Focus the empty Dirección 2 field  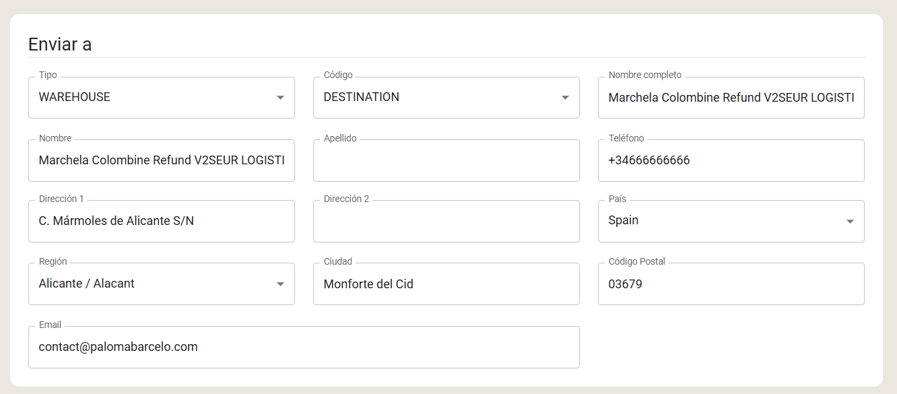pyautogui.click(x=446, y=221)
